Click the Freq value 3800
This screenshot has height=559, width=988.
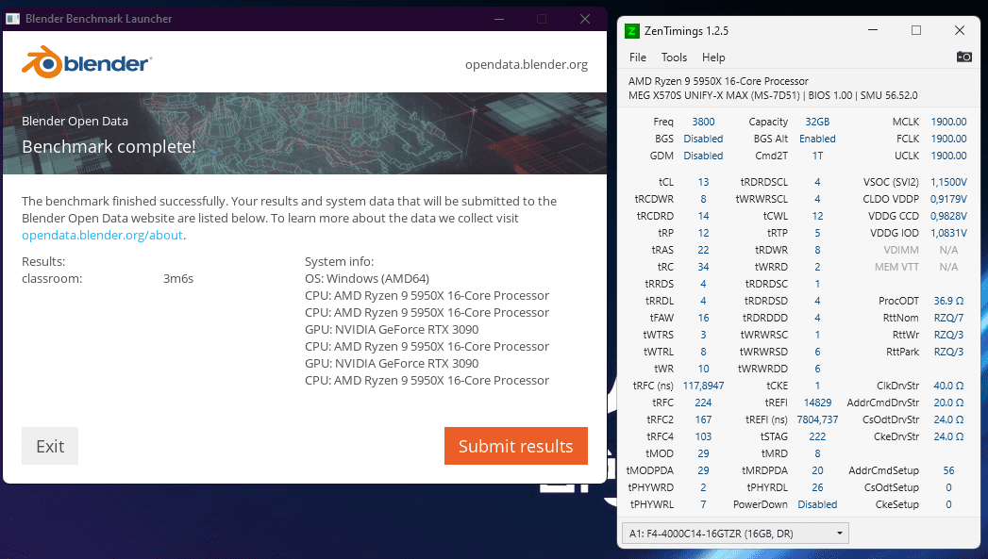(703, 122)
